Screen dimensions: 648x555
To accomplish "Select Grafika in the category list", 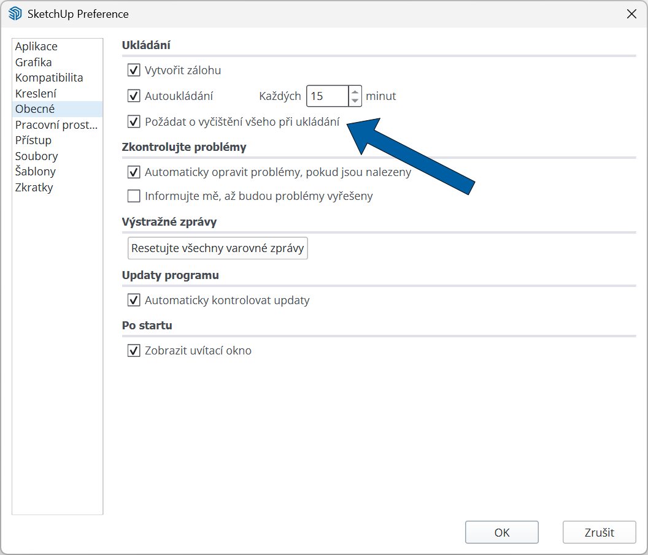I will pos(34,63).
